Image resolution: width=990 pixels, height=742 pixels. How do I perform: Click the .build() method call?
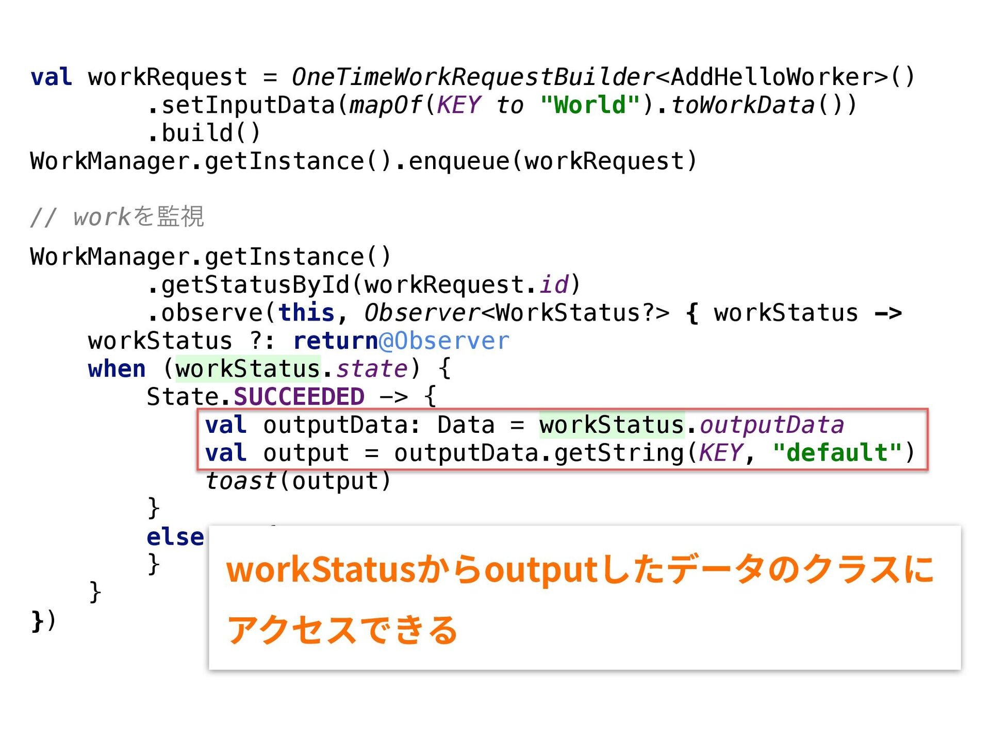coord(204,133)
